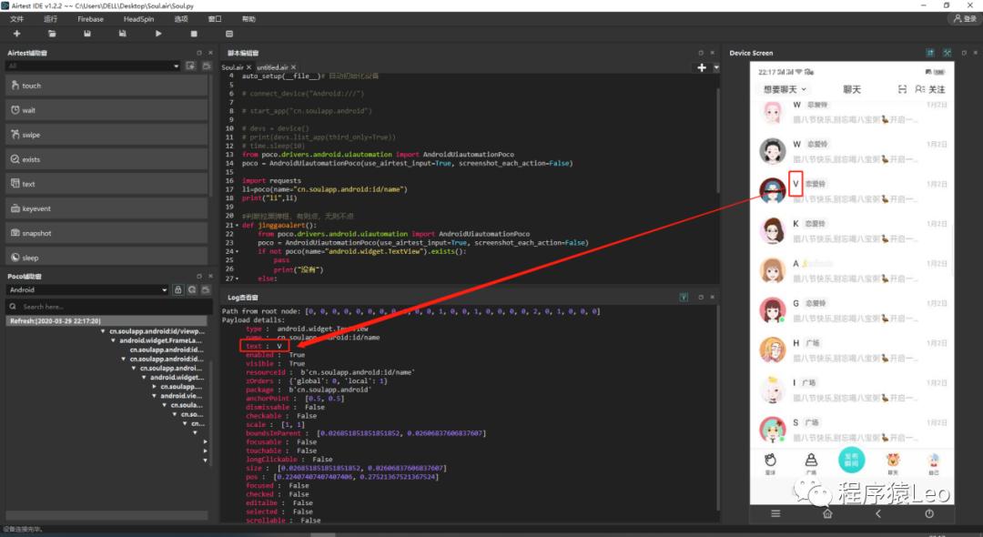Create a new script with plus toolbar icon

(18, 33)
